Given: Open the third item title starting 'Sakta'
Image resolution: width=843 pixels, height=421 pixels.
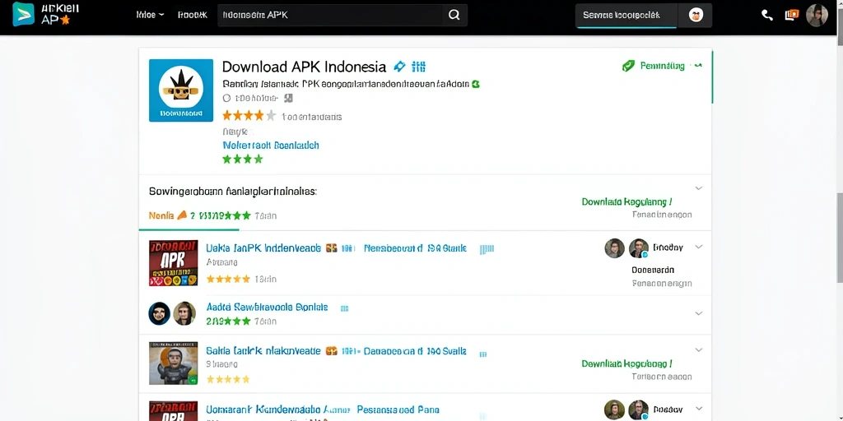Looking at the screenshot, I should coord(263,351).
